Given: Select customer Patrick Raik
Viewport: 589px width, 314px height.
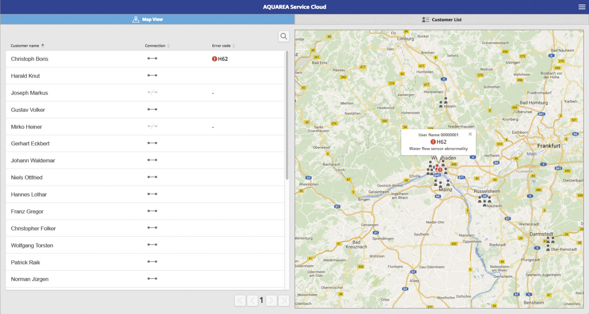Looking at the screenshot, I should (x=145, y=262).
